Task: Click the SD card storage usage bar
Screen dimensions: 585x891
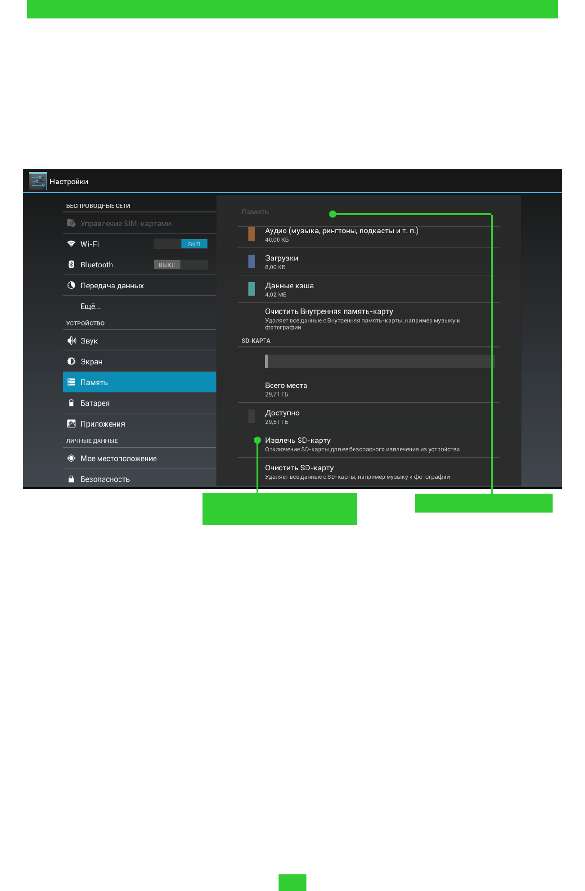Action: [380, 361]
